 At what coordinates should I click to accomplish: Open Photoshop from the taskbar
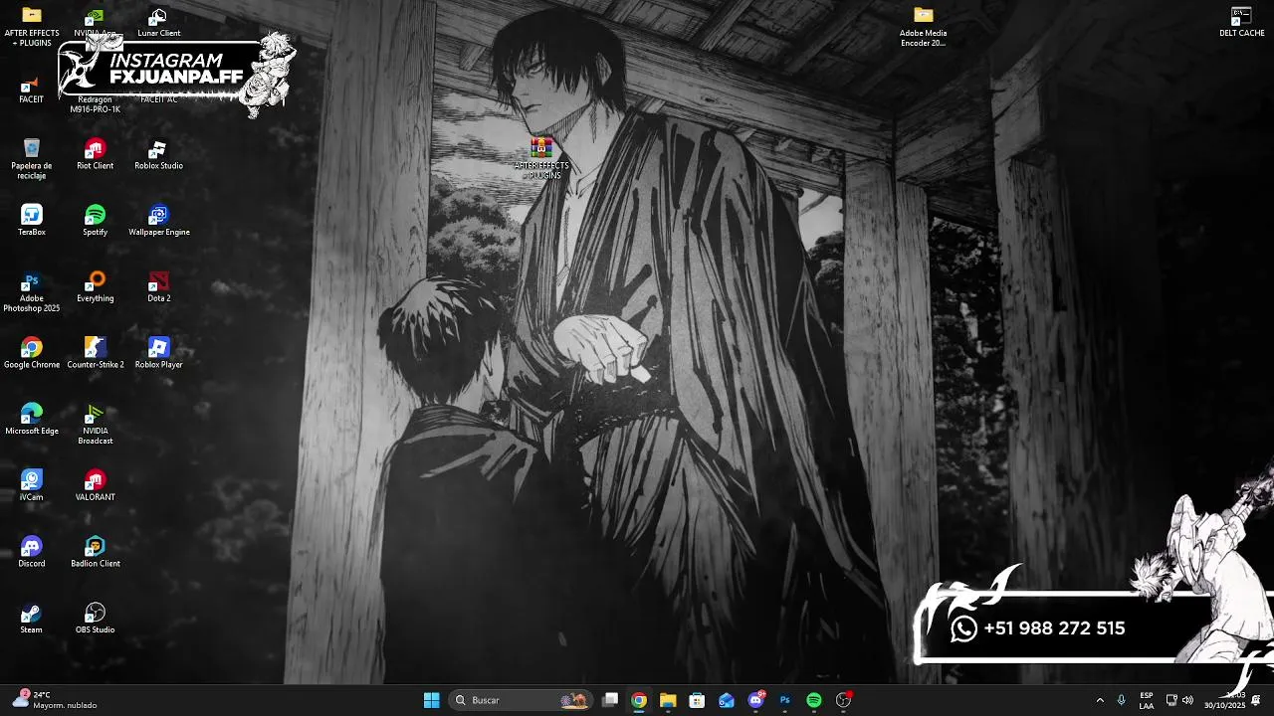(784, 700)
